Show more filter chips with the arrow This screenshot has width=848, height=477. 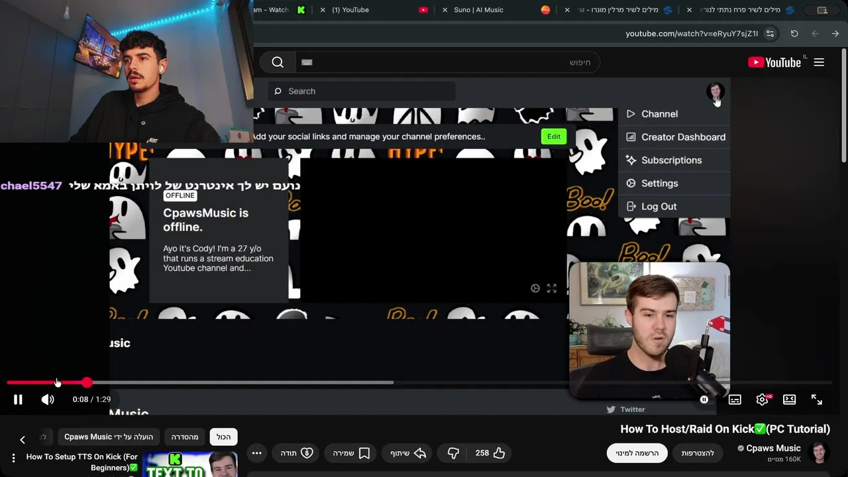pos(23,439)
